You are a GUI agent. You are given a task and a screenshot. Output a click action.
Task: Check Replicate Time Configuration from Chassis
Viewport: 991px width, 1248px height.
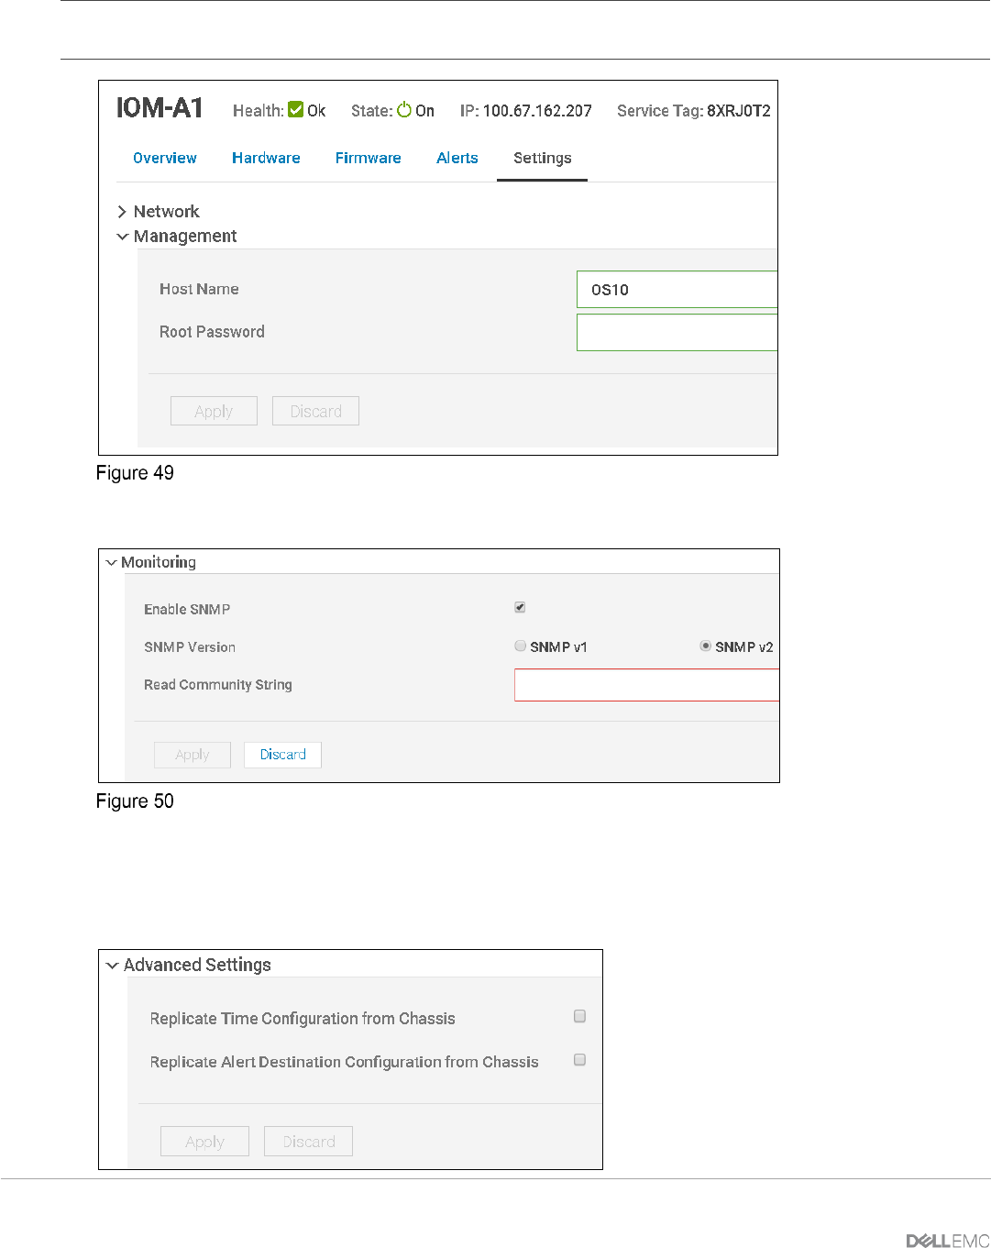point(579,1016)
